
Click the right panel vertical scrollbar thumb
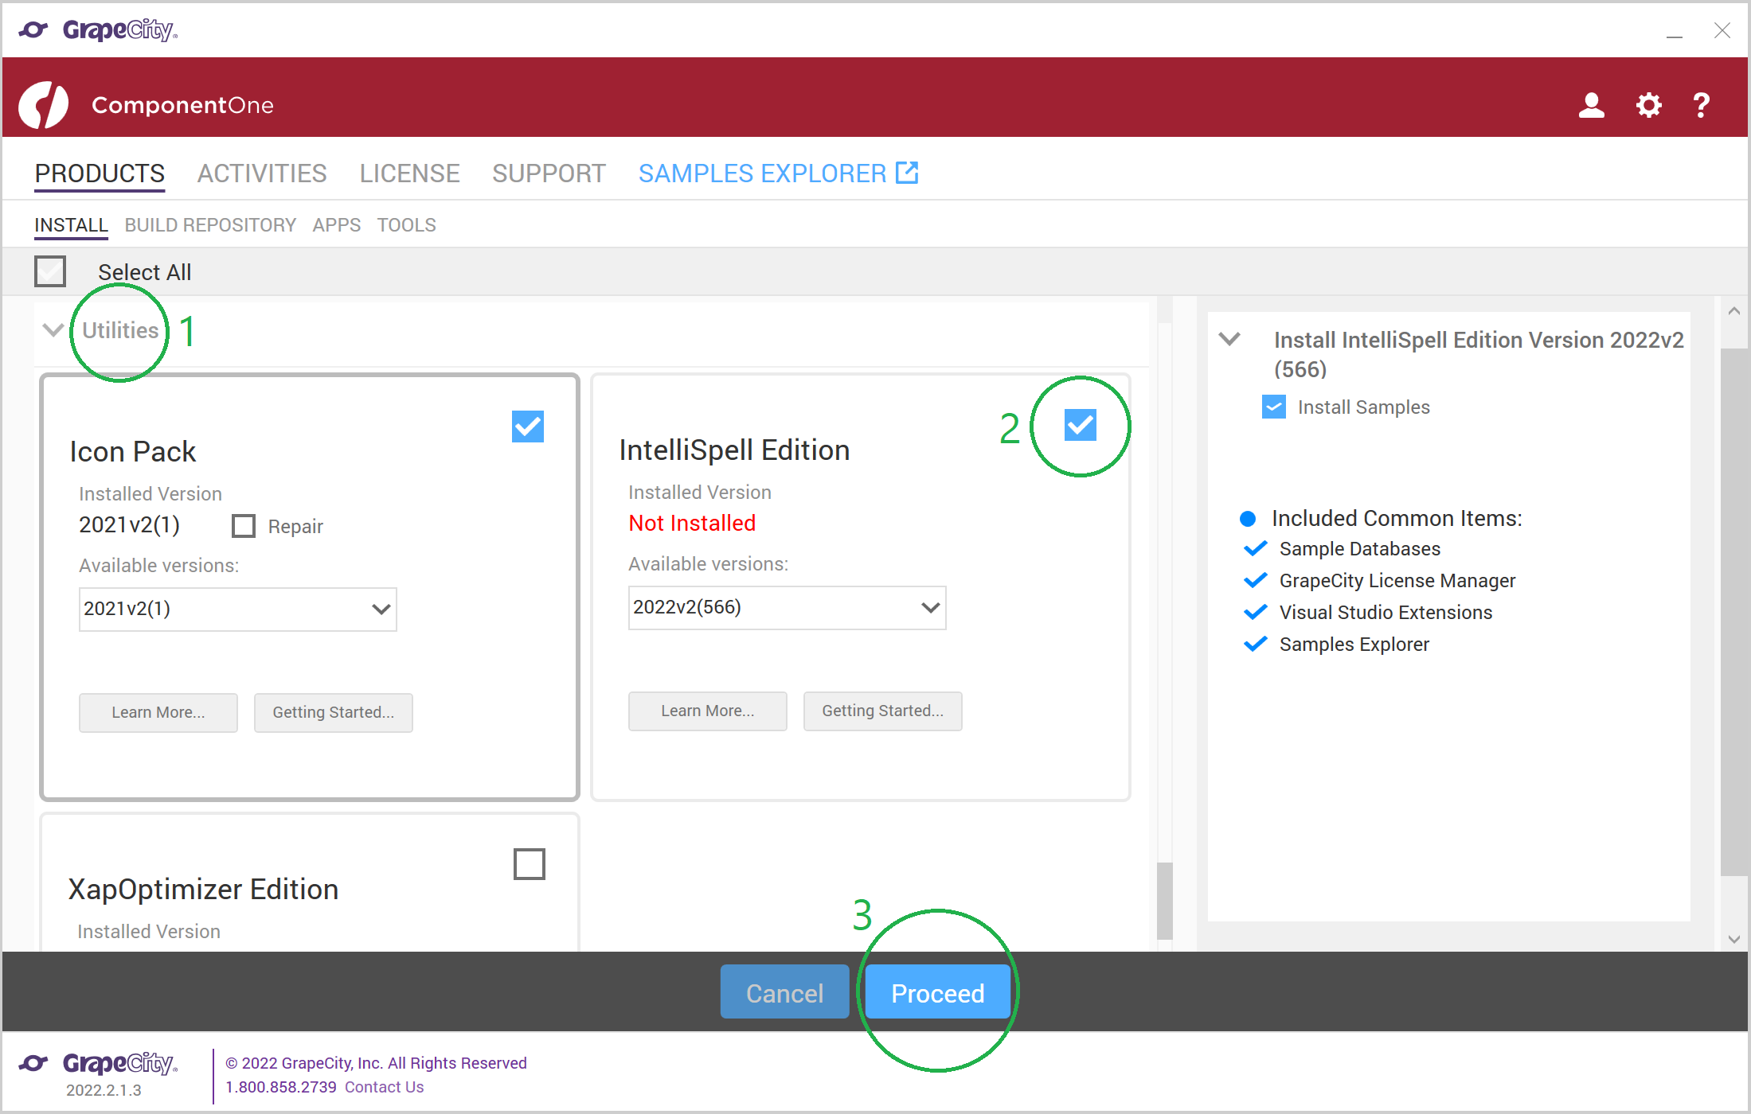click(x=1734, y=613)
